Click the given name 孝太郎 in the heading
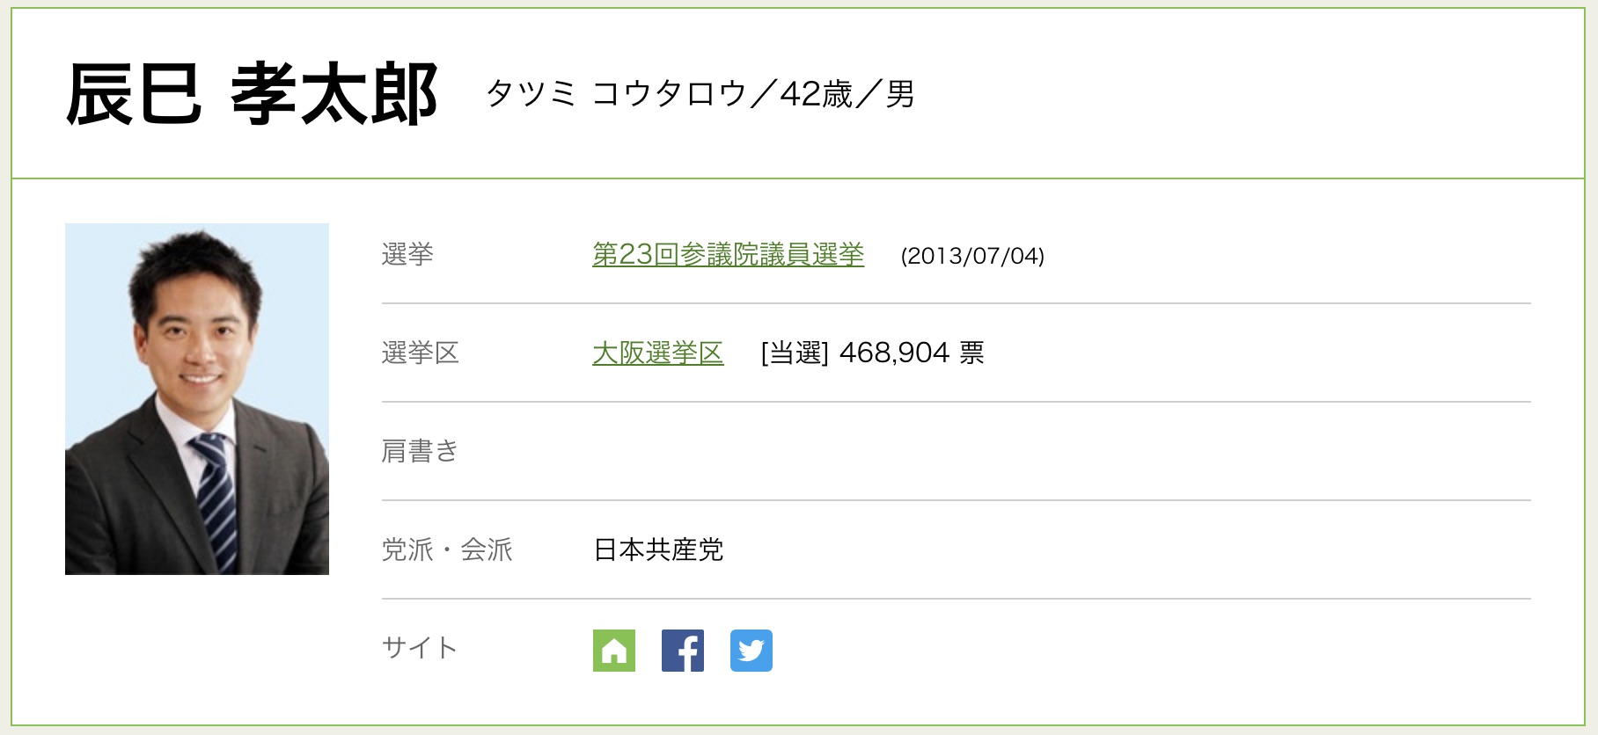Image resolution: width=1598 pixels, height=735 pixels. (334, 94)
